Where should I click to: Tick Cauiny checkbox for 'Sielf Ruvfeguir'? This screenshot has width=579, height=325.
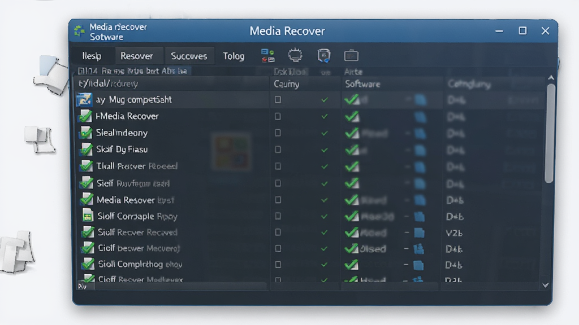coord(278,183)
